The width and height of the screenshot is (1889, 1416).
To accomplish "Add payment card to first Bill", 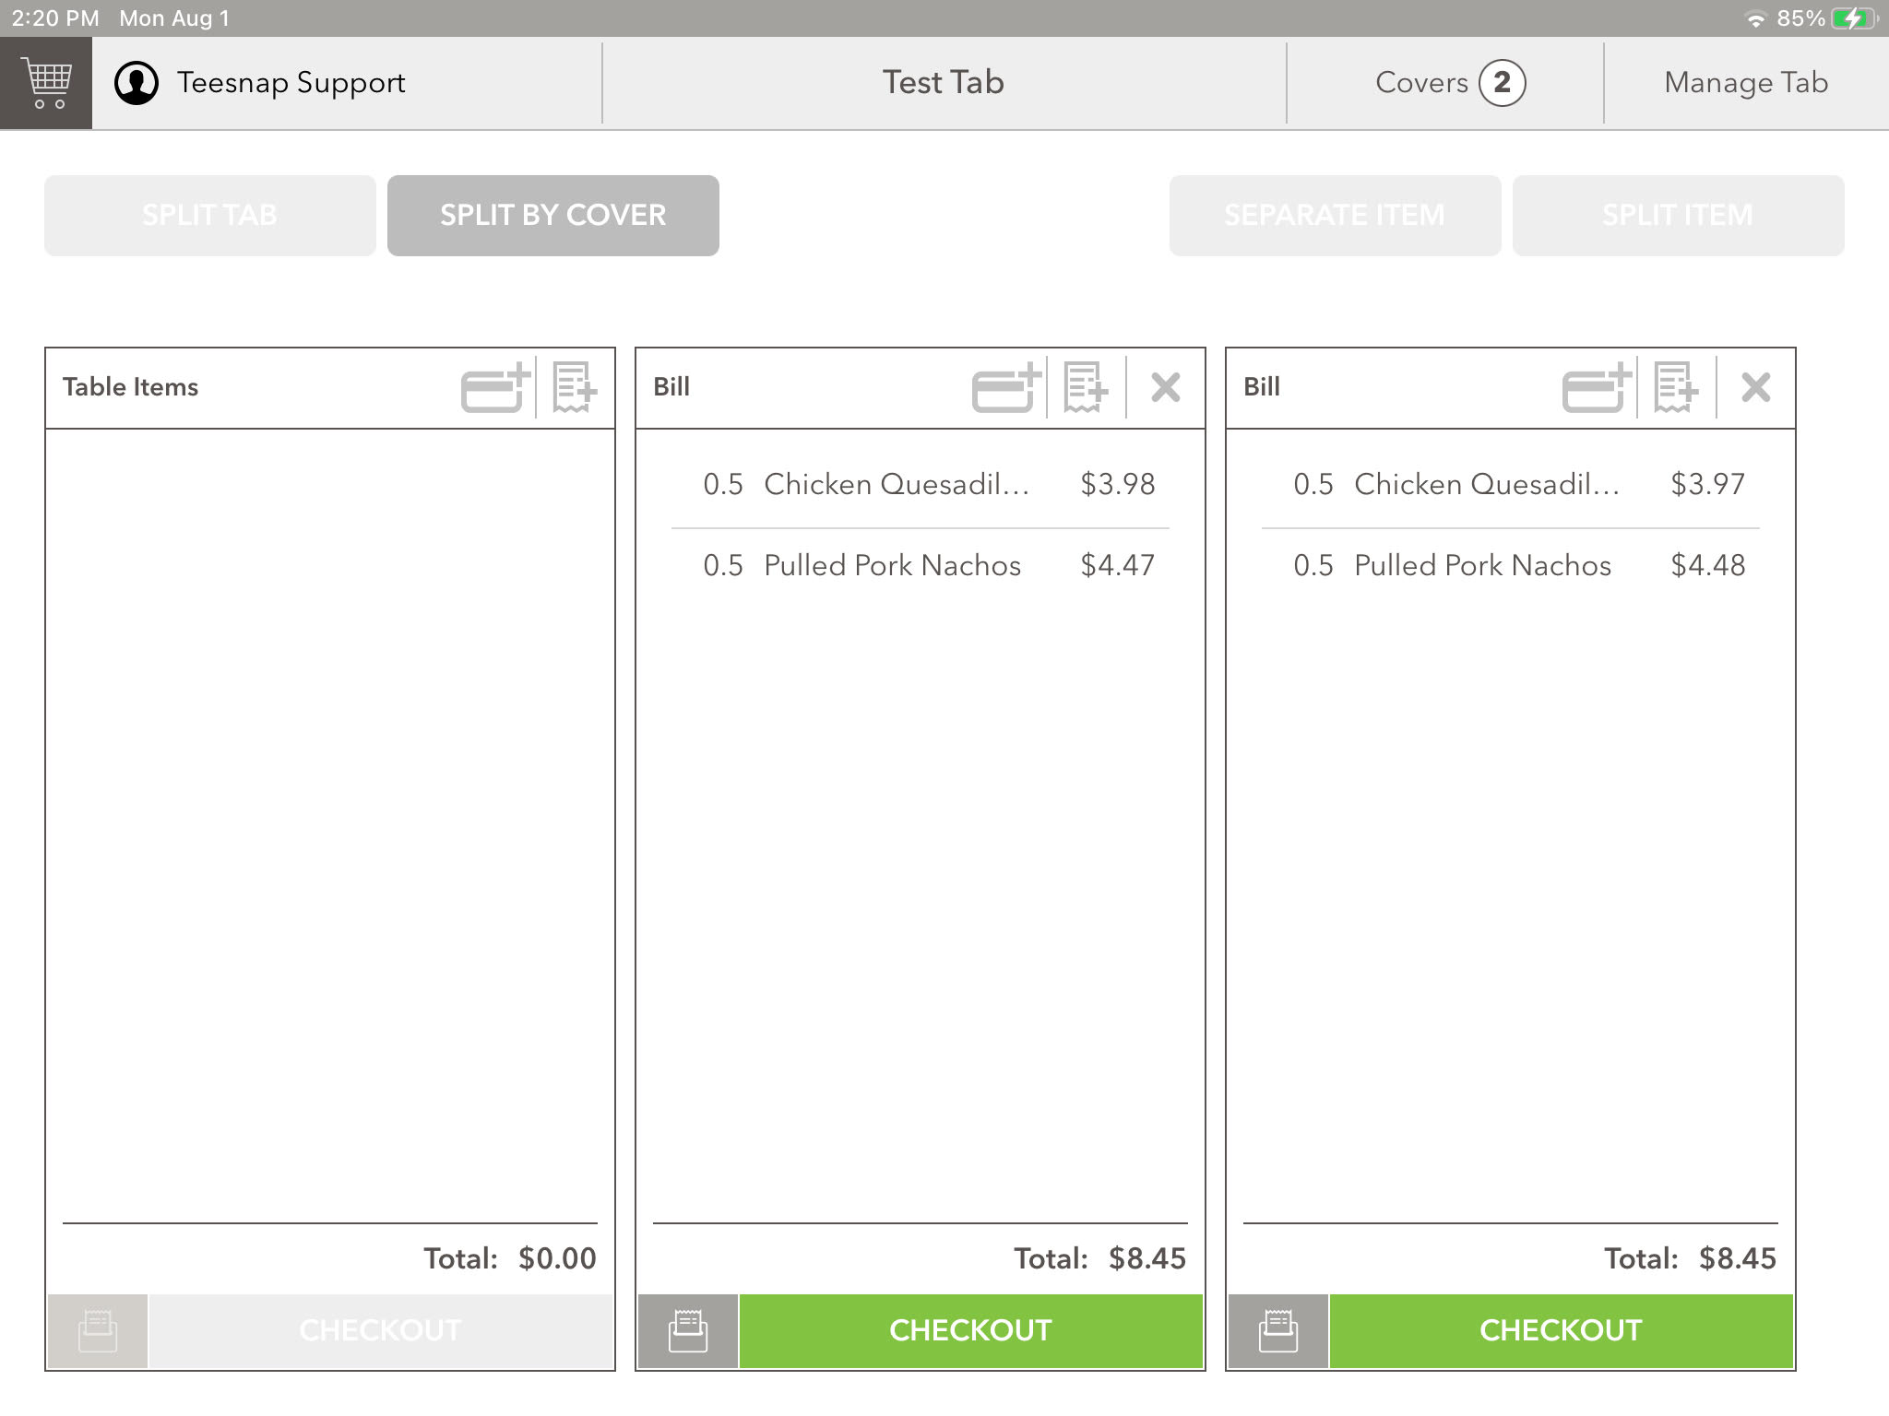I will (1006, 387).
